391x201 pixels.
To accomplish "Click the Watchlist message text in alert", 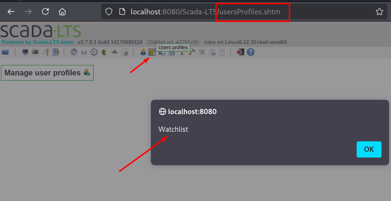I will [x=173, y=129].
